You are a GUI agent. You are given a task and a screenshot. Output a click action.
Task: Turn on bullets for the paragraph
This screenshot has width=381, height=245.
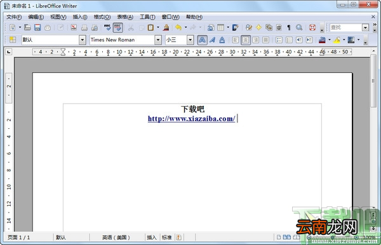pyautogui.click(x=289, y=40)
